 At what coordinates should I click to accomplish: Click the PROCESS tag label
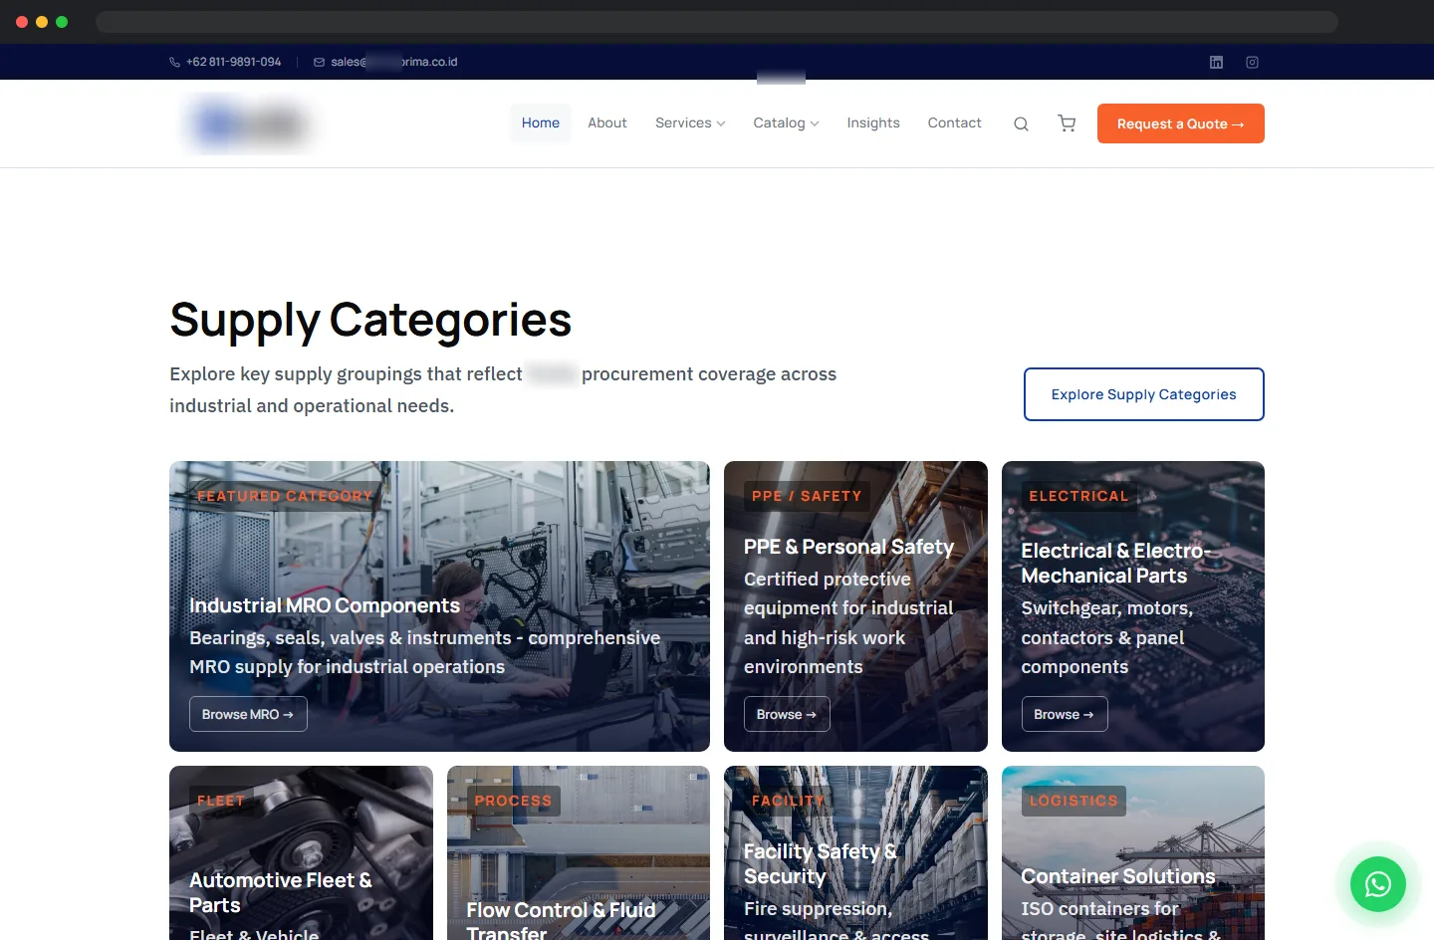point(514,801)
